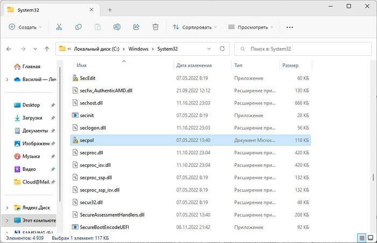The width and height of the screenshot is (377, 243).
Task: Expand the Василий OneDrive tree node
Action: click(x=7, y=80)
